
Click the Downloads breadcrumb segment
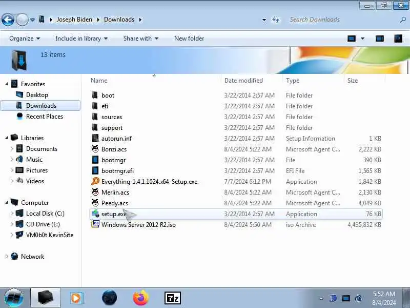coord(119,20)
